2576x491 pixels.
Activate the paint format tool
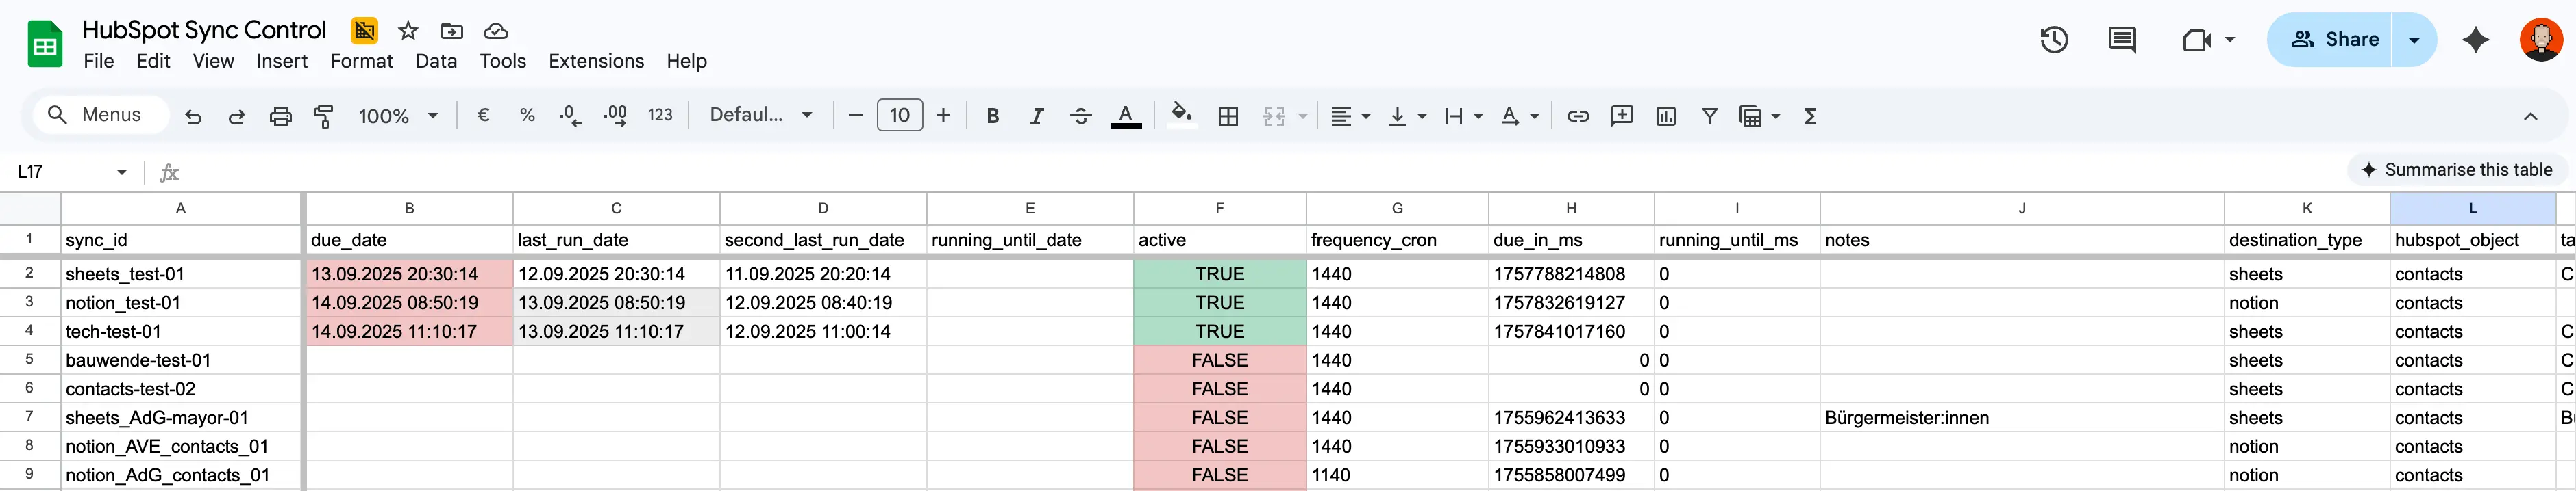click(324, 117)
